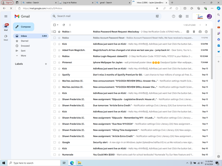Screen dimensions: 222x166
Task: Mark the Roblox Password Reset Request as unread
Action: (x=200, y=31)
